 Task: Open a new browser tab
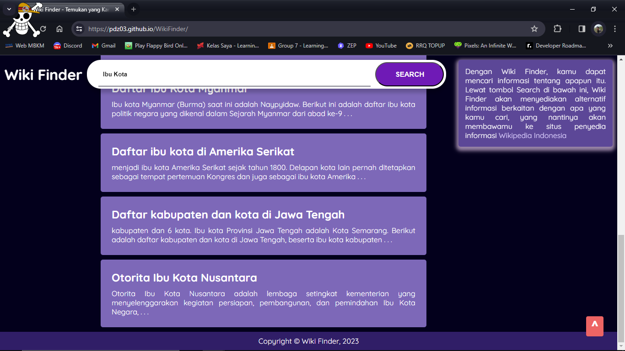click(x=133, y=9)
